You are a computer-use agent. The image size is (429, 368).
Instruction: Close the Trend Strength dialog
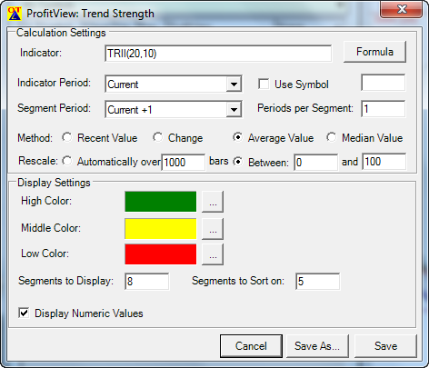point(402,9)
